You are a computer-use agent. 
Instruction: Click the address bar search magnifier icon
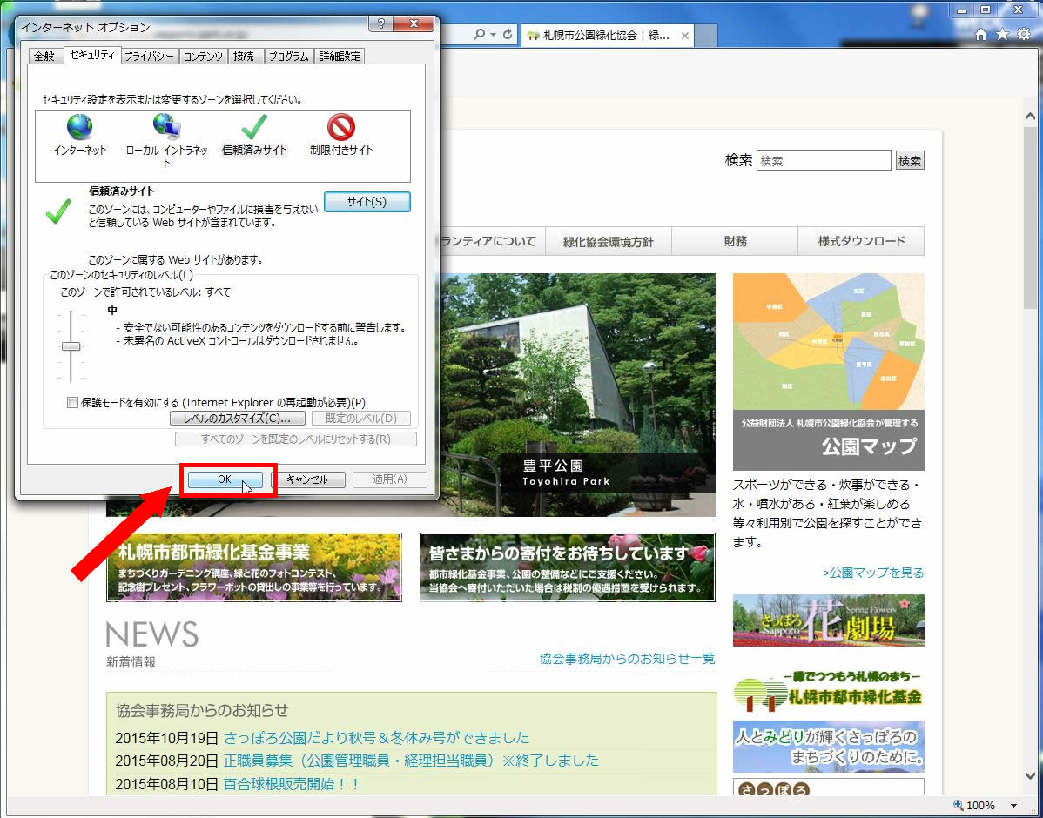click(479, 34)
